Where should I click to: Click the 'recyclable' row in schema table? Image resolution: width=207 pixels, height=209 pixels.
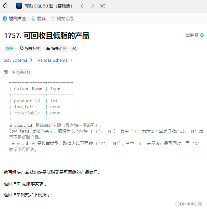[41, 113]
